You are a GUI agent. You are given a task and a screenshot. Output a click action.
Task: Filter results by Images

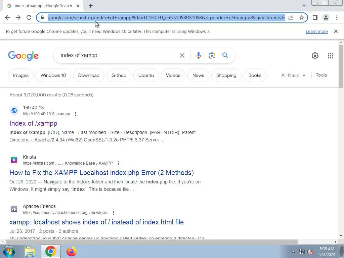21,75
